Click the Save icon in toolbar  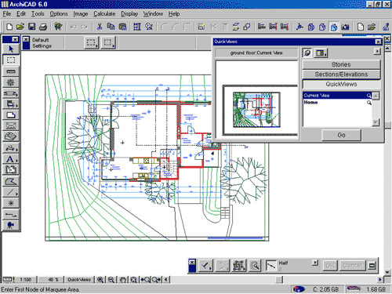(x=32, y=27)
